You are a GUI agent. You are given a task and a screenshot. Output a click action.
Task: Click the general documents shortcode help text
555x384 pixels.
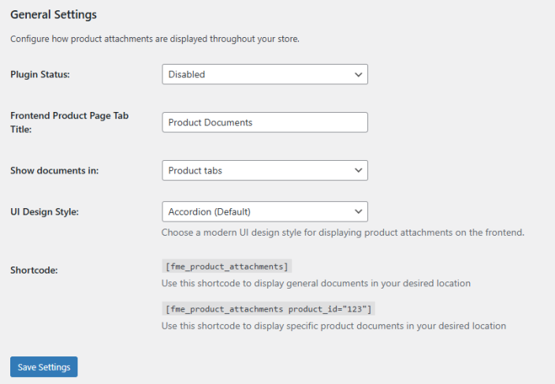tap(315, 283)
